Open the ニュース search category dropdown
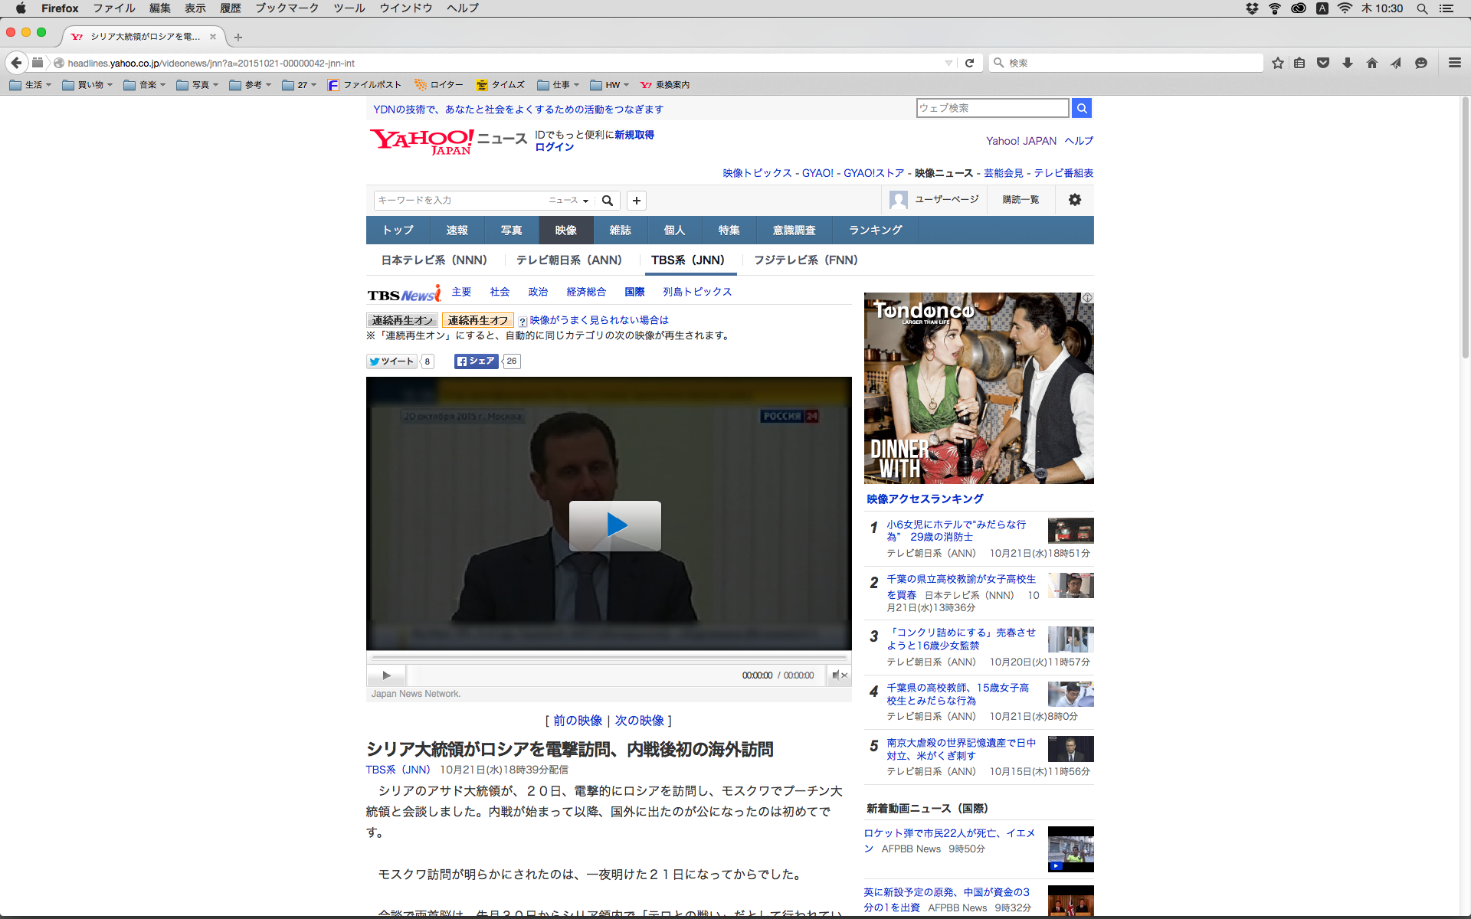Viewport: 1471px width, 919px height. (568, 201)
